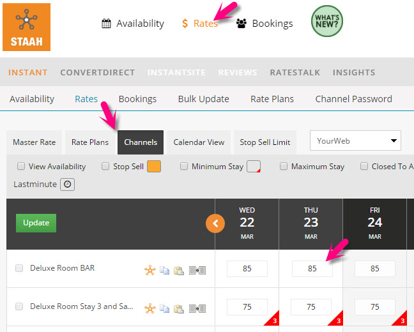Switch to Master Rate tab
Screen dimensions: 414x332
[x=34, y=142]
